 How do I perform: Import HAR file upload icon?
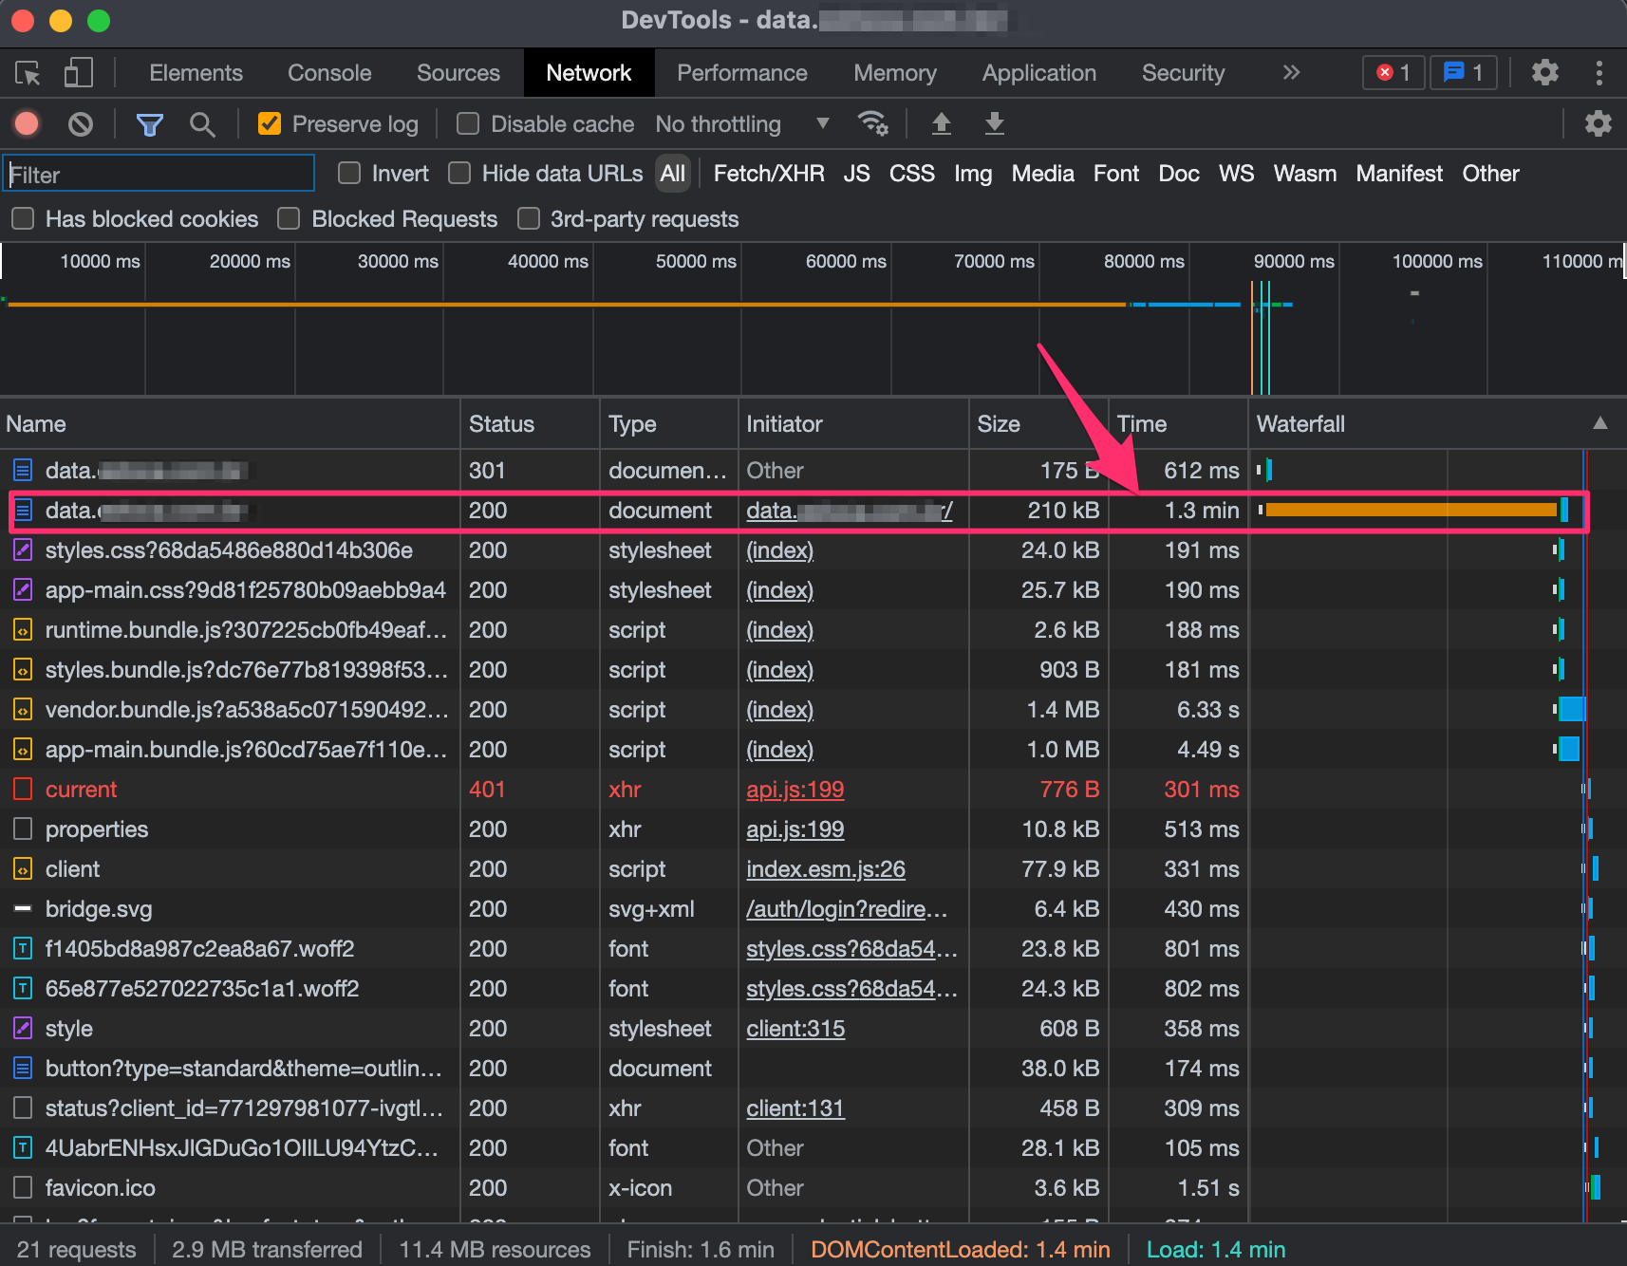941,123
